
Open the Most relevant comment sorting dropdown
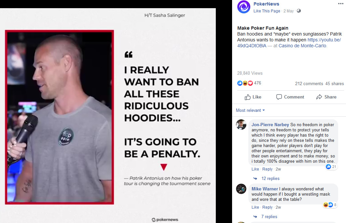(x=250, y=110)
